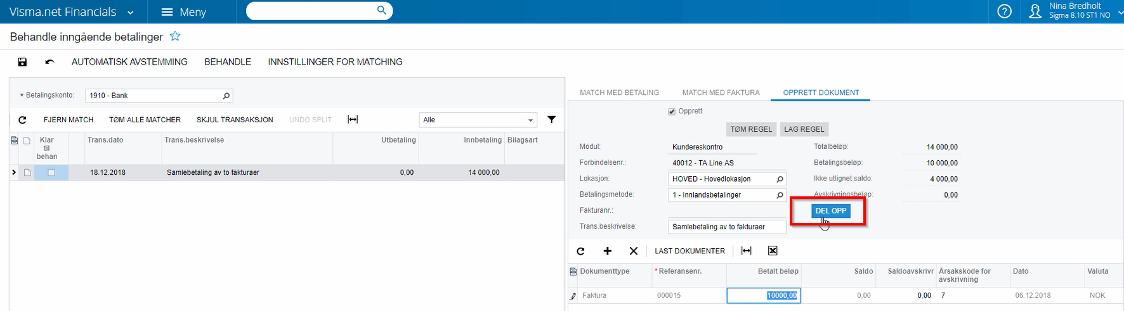Screen dimensions: 1124x311
Task: Click the LAG REGEL button
Action: point(804,129)
